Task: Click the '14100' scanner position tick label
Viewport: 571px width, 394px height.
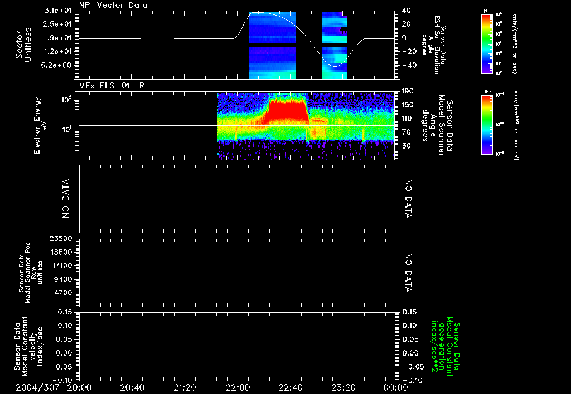Action: point(61,265)
